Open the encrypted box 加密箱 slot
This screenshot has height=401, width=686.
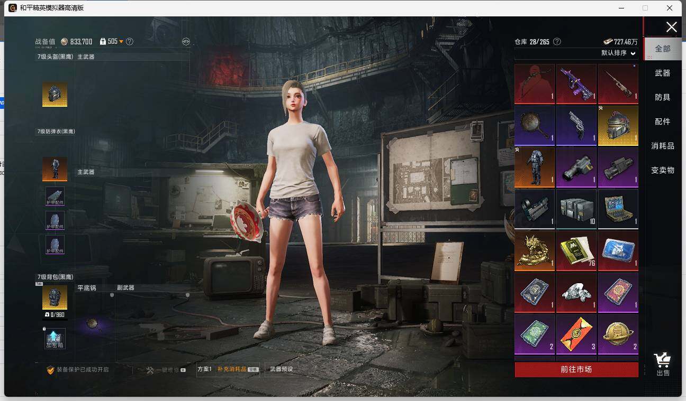[55, 339]
